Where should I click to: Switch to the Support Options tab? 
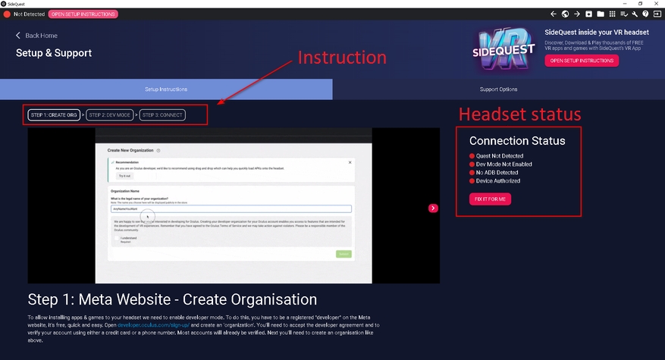click(x=498, y=89)
